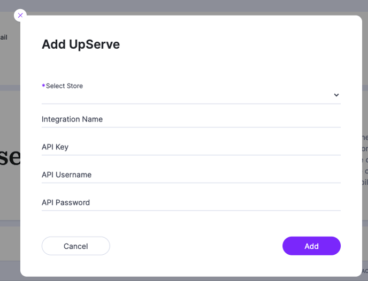Click the Integration Name placeholder text
The height and width of the screenshot is (281, 368).
pyautogui.click(x=72, y=119)
